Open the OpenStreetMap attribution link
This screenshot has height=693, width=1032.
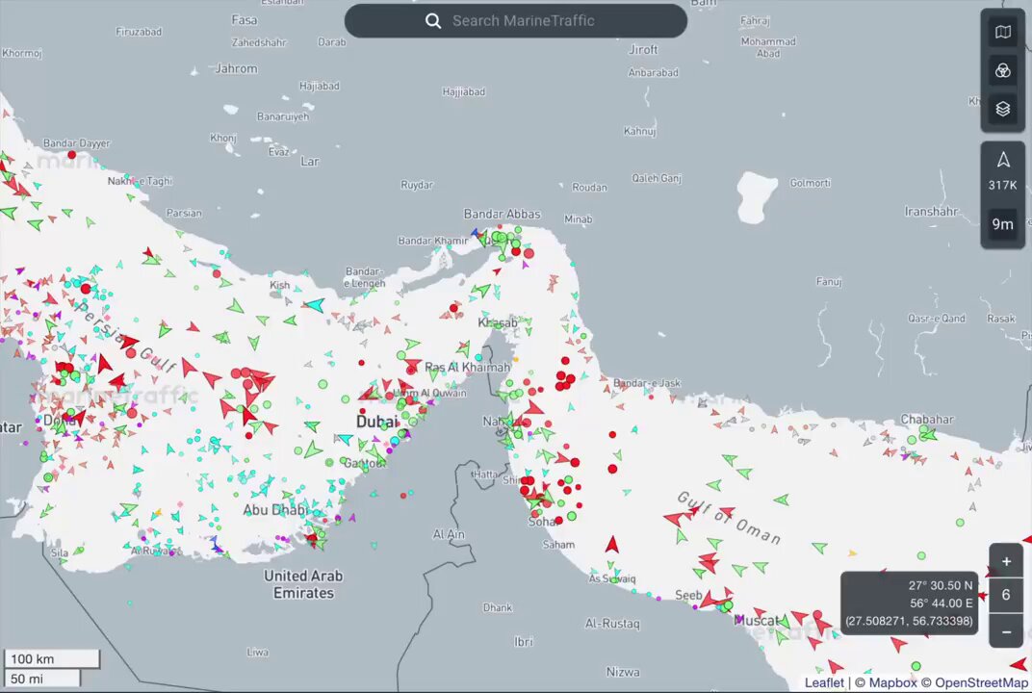click(x=981, y=682)
